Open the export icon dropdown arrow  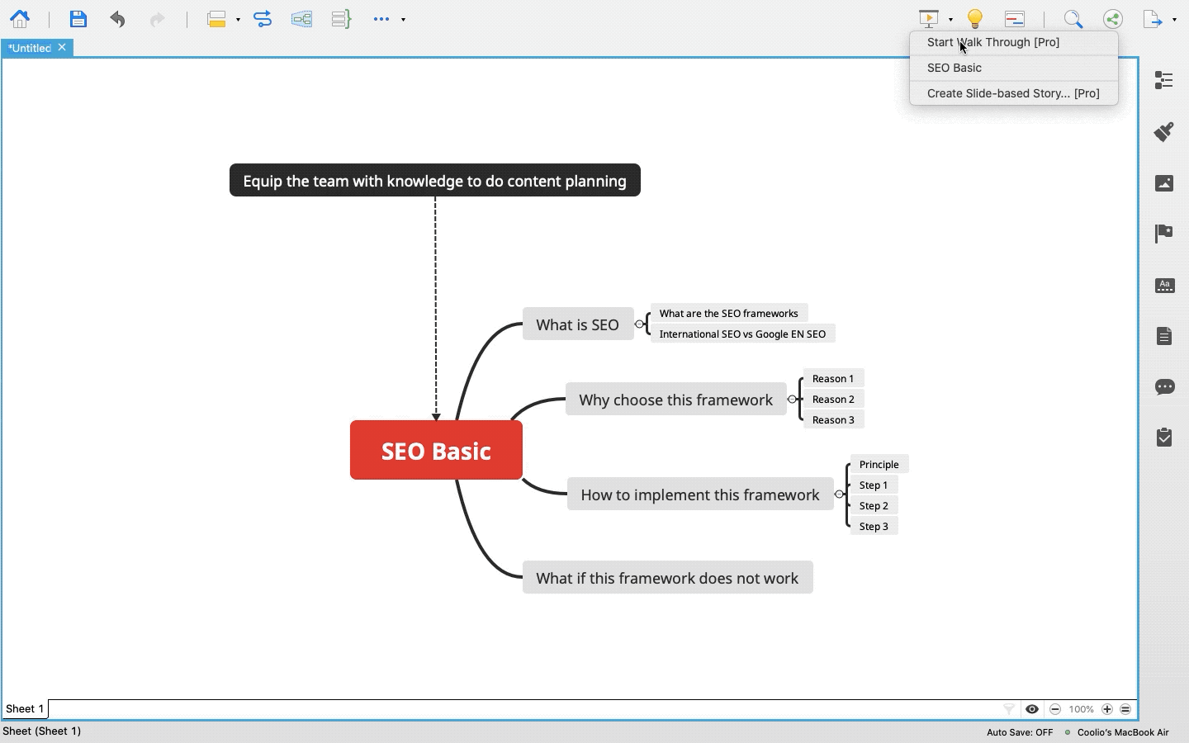point(1174,20)
